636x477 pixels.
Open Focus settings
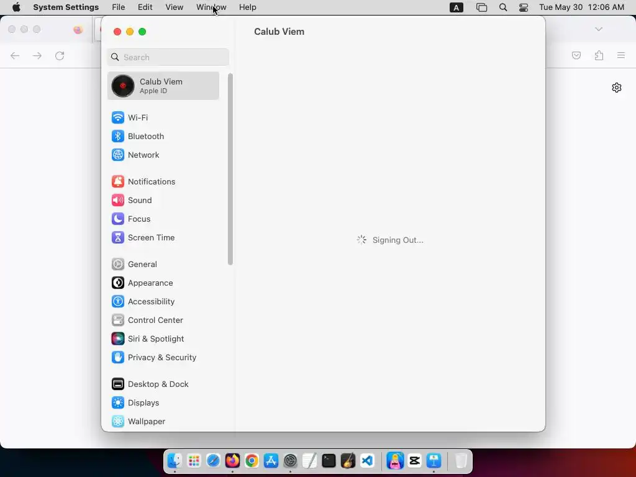[x=163, y=219]
